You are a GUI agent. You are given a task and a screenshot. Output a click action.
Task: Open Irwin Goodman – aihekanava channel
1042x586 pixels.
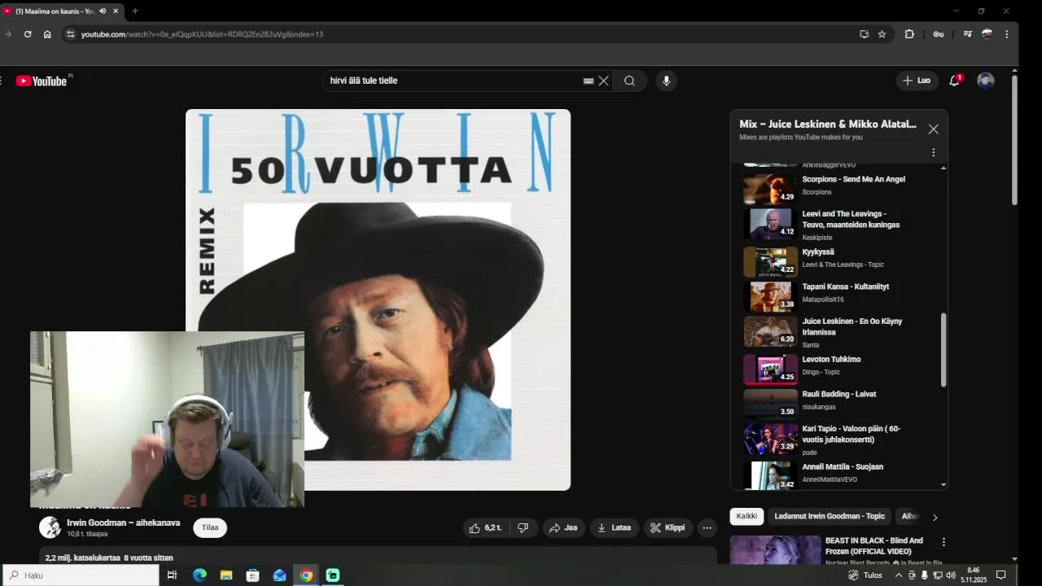[124, 523]
